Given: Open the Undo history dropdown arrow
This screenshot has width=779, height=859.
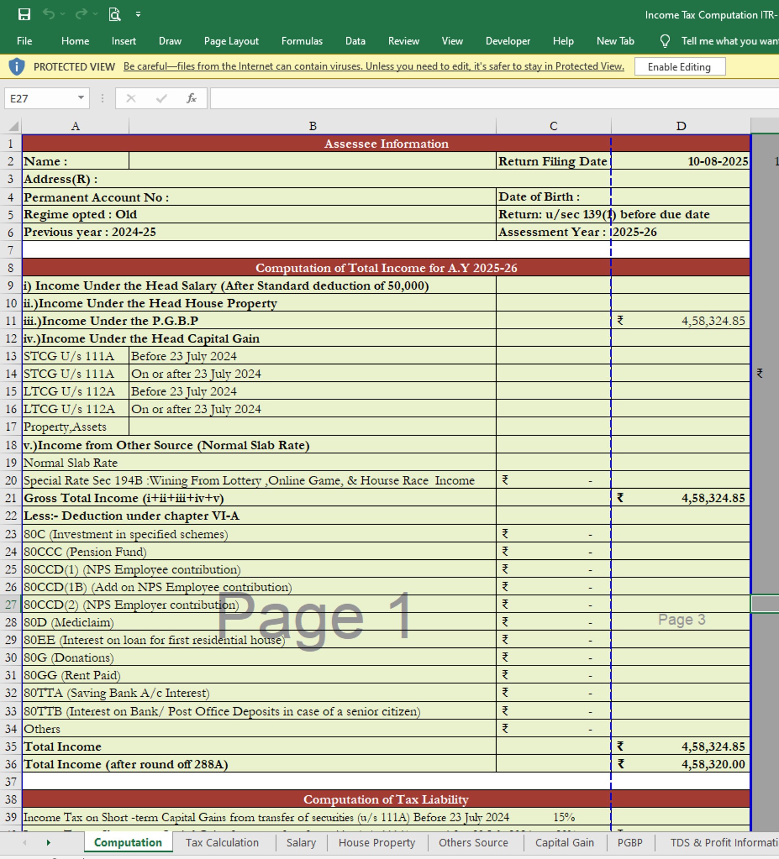Looking at the screenshot, I should (62, 15).
